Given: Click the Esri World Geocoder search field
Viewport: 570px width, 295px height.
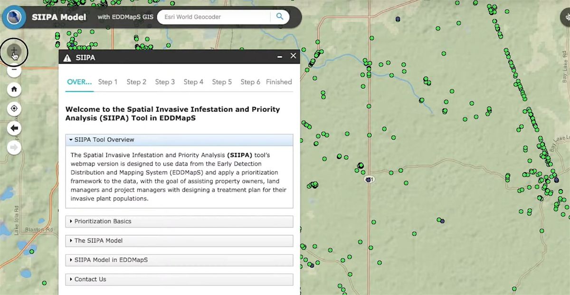Looking at the screenshot, I should tap(214, 17).
